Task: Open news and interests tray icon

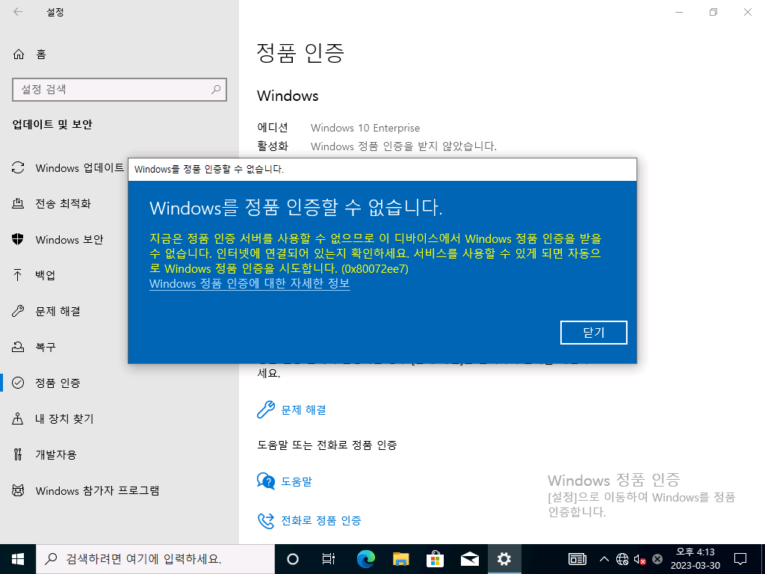Action: [577, 559]
